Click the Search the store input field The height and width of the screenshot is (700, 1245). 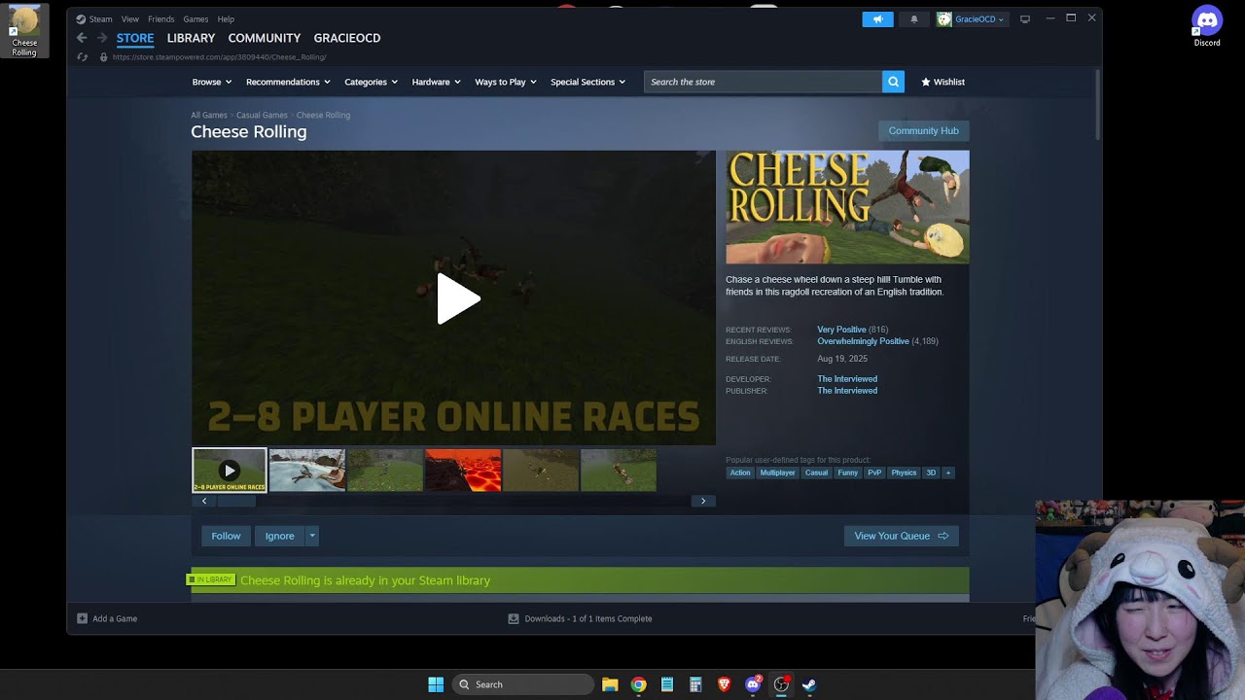(763, 82)
